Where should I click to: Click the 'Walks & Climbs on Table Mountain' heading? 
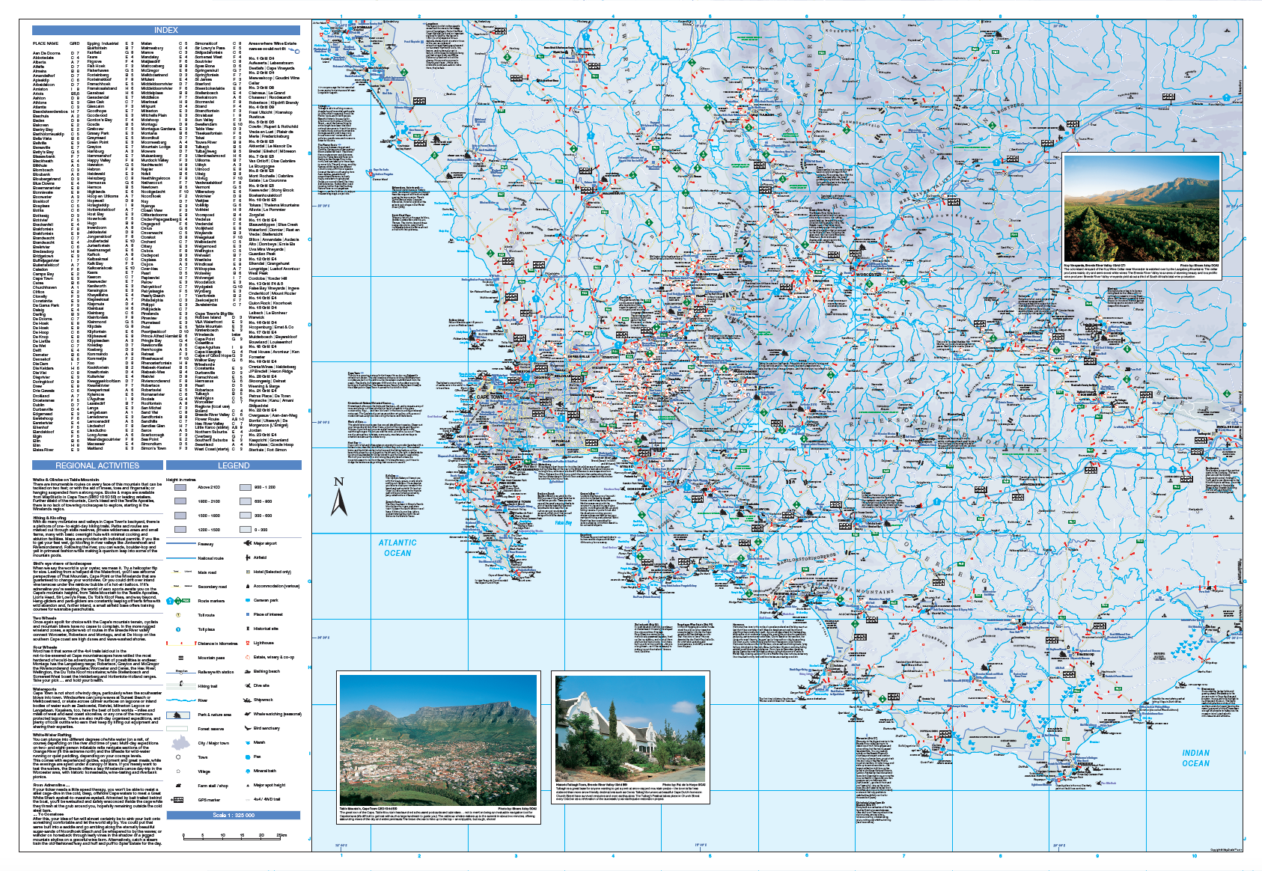tap(66, 480)
